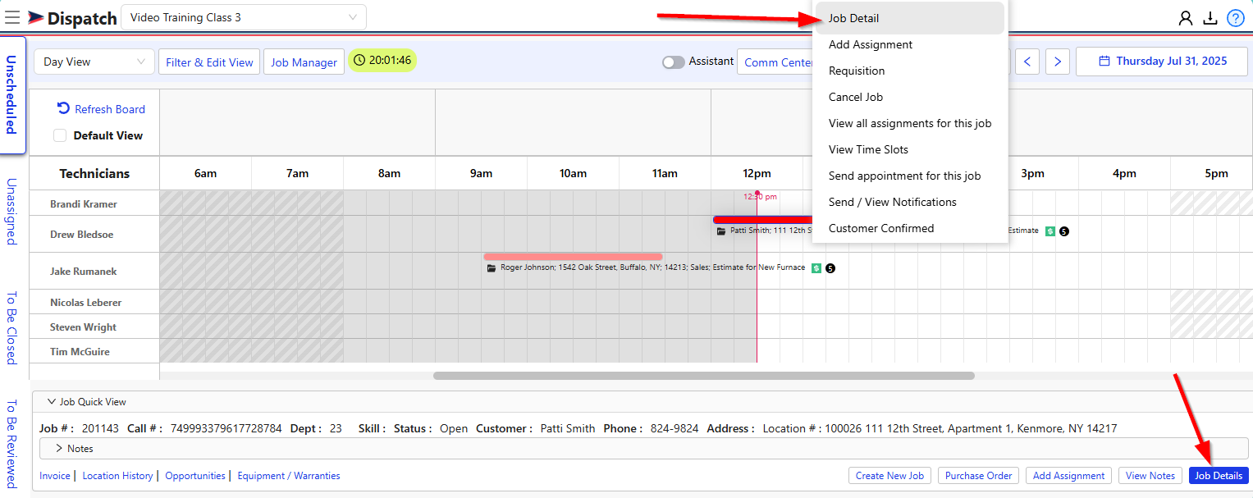The width and height of the screenshot is (1253, 498).
Task: Click the Refresh Board icon
Action: [x=63, y=108]
